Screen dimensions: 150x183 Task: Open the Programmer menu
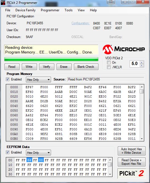tap(50, 10)
